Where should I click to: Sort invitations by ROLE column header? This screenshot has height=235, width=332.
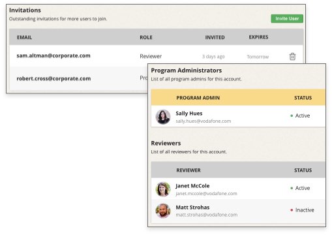point(146,37)
